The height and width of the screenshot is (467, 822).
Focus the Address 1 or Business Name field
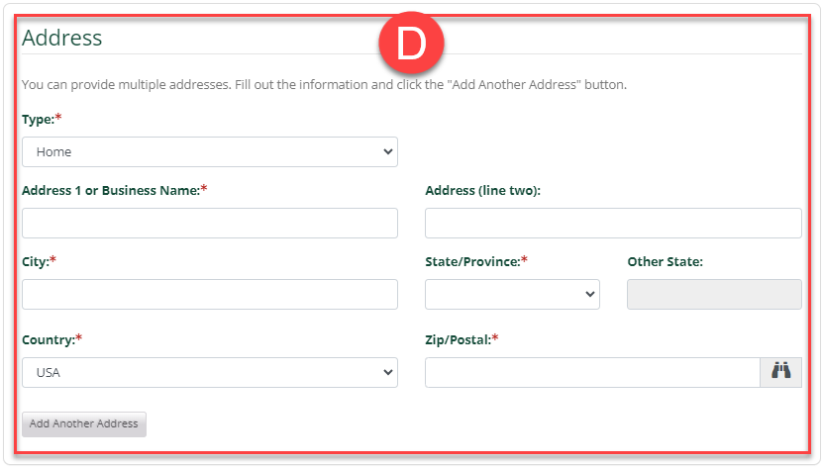coord(209,223)
